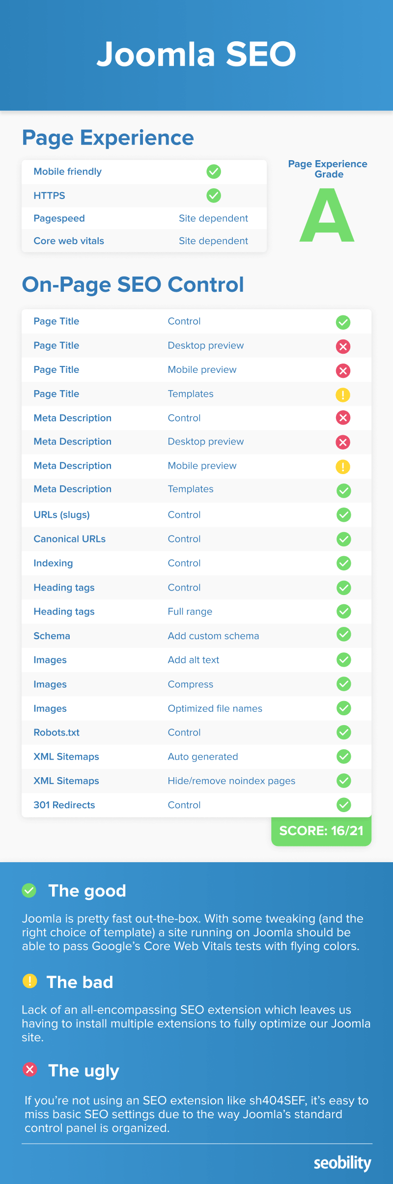Click the green check for Canonical URLs Control

click(x=344, y=539)
